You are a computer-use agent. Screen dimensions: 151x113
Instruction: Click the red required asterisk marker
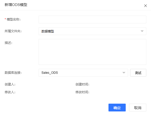5,19
